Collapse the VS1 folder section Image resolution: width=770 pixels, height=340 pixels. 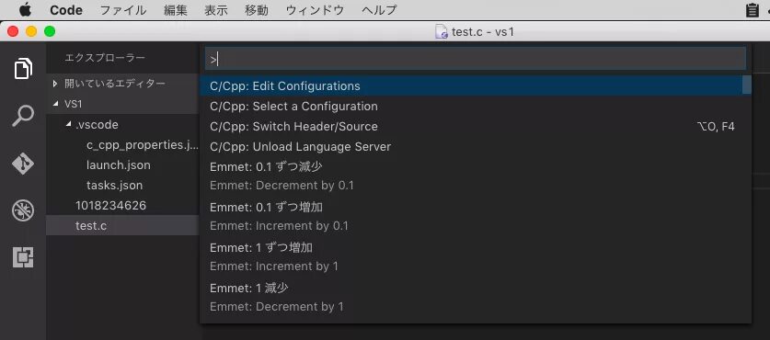[122, 104]
